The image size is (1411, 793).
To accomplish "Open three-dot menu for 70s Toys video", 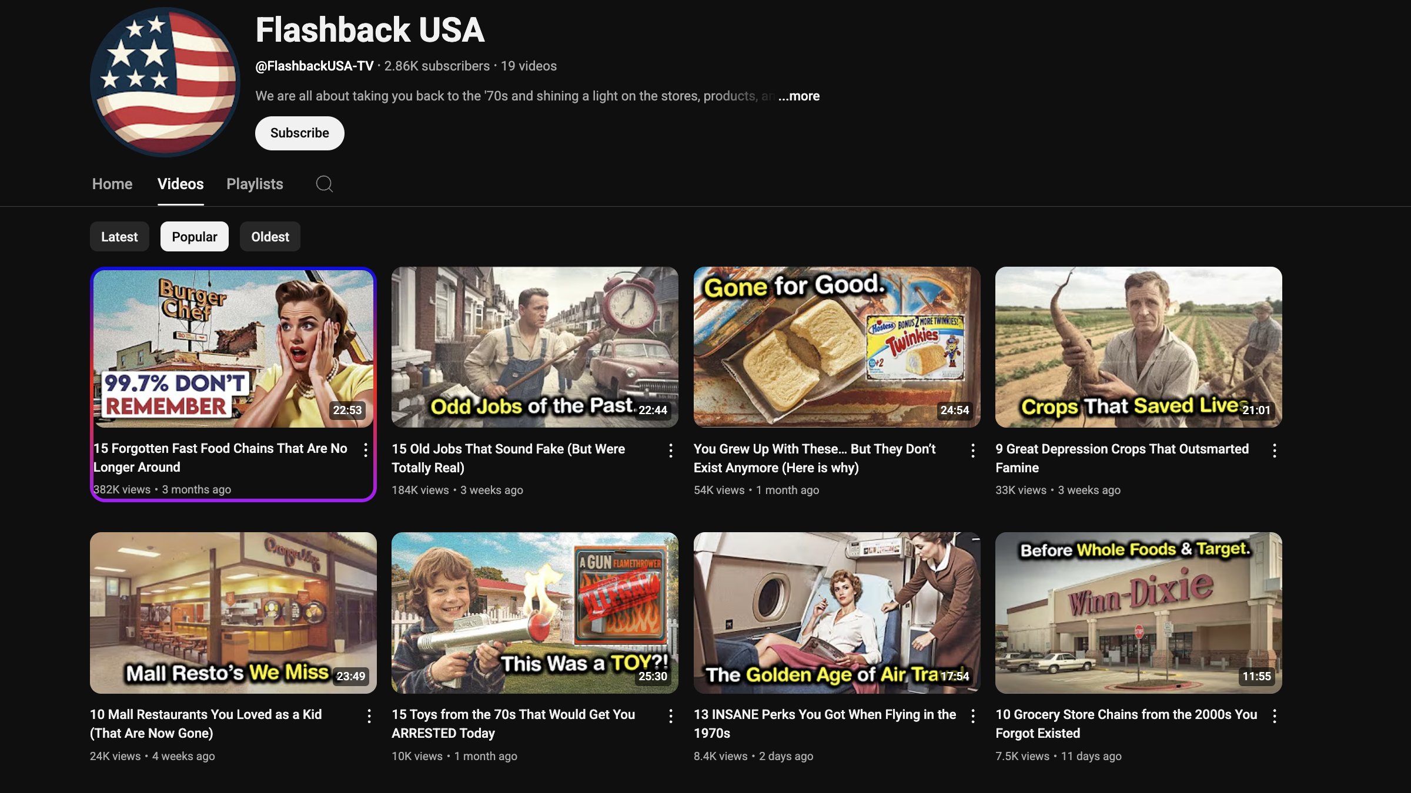I will point(671,716).
